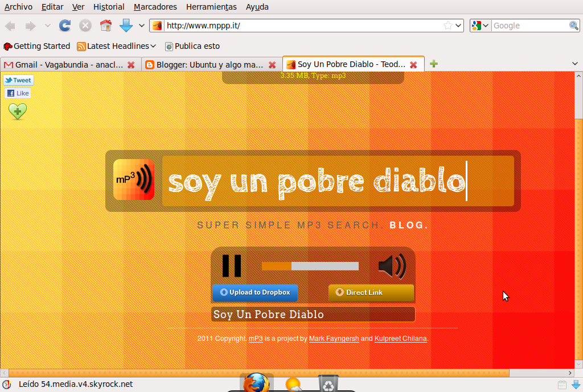
Task: Click the horizontal scrollbar thumb
Action: [x=259, y=373]
